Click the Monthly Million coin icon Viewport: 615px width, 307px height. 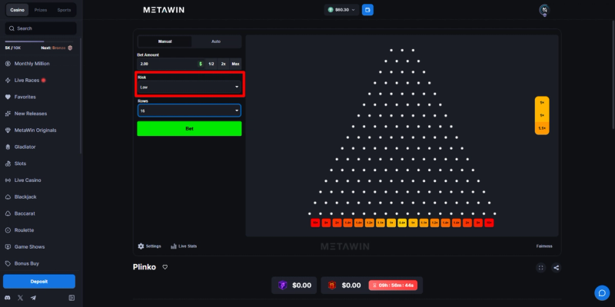coord(8,64)
